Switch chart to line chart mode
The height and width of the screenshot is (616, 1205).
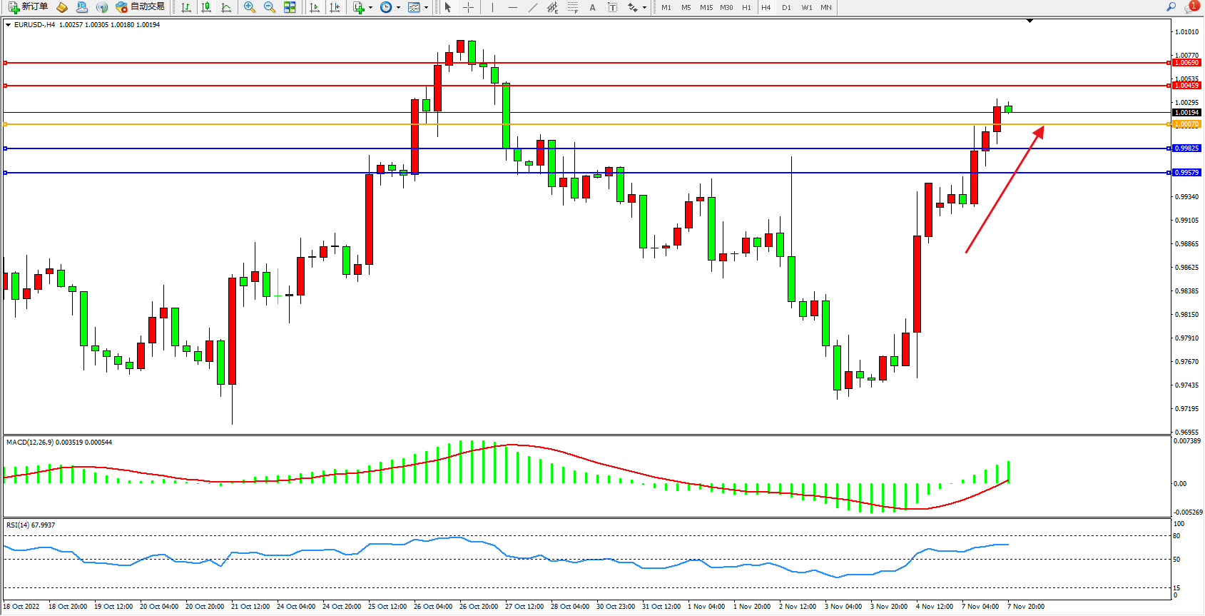click(226, 7)
